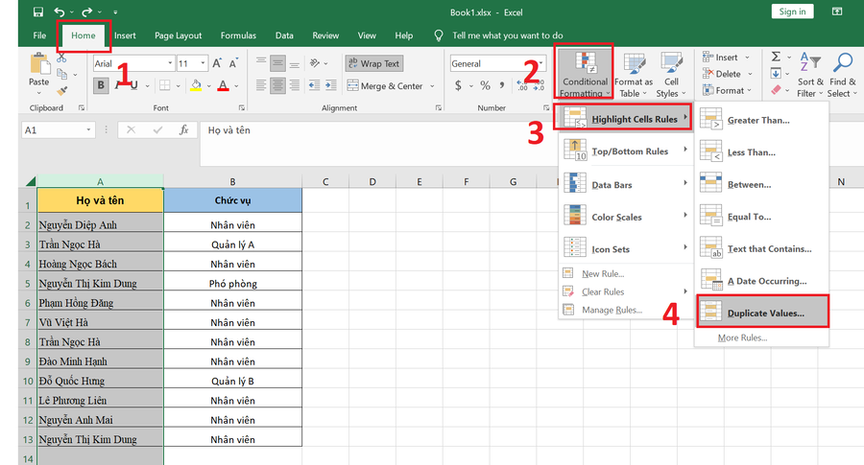Select cell Quản lý A
Viewport: 864px width, 465px height.
tap(232, 244)
